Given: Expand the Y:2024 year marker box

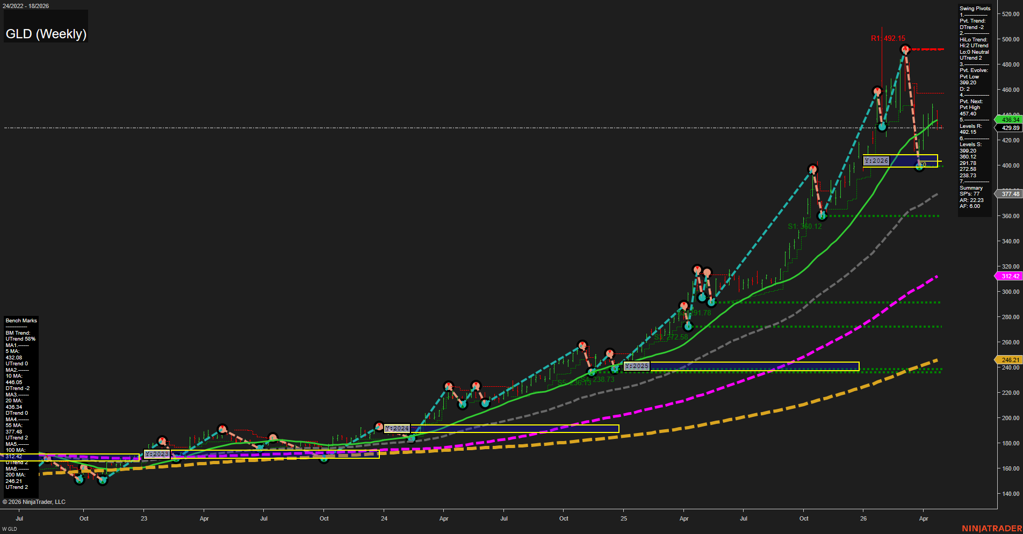Looking at the screenshot, I should click(397, 428).
